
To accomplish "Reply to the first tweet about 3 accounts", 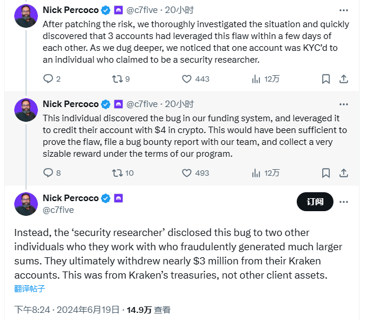I will pos(49,79).
